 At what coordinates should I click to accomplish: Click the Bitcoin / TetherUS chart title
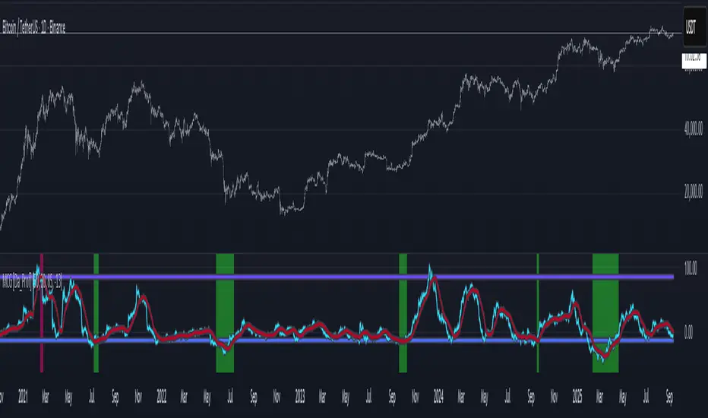(34, 27)
